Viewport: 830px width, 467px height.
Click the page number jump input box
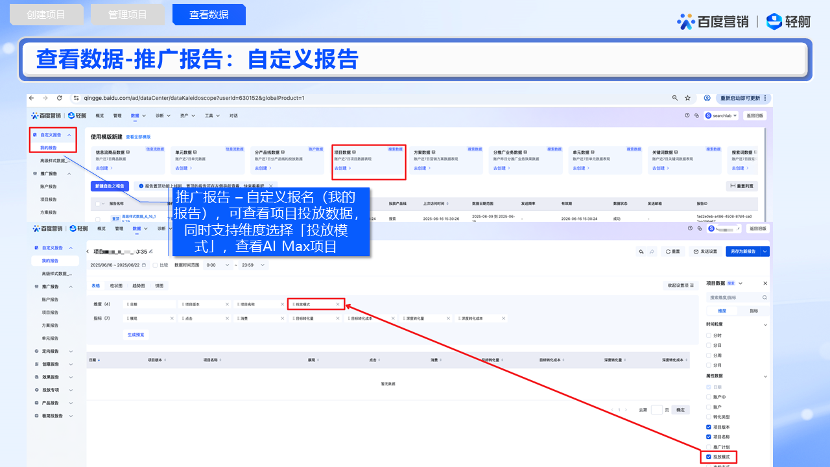pyautogui.click(x=657, y=410)
